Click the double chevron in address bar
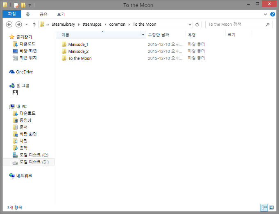Viewport: 279px width, 214px height. pyautogui.click(x=48, y=25)
